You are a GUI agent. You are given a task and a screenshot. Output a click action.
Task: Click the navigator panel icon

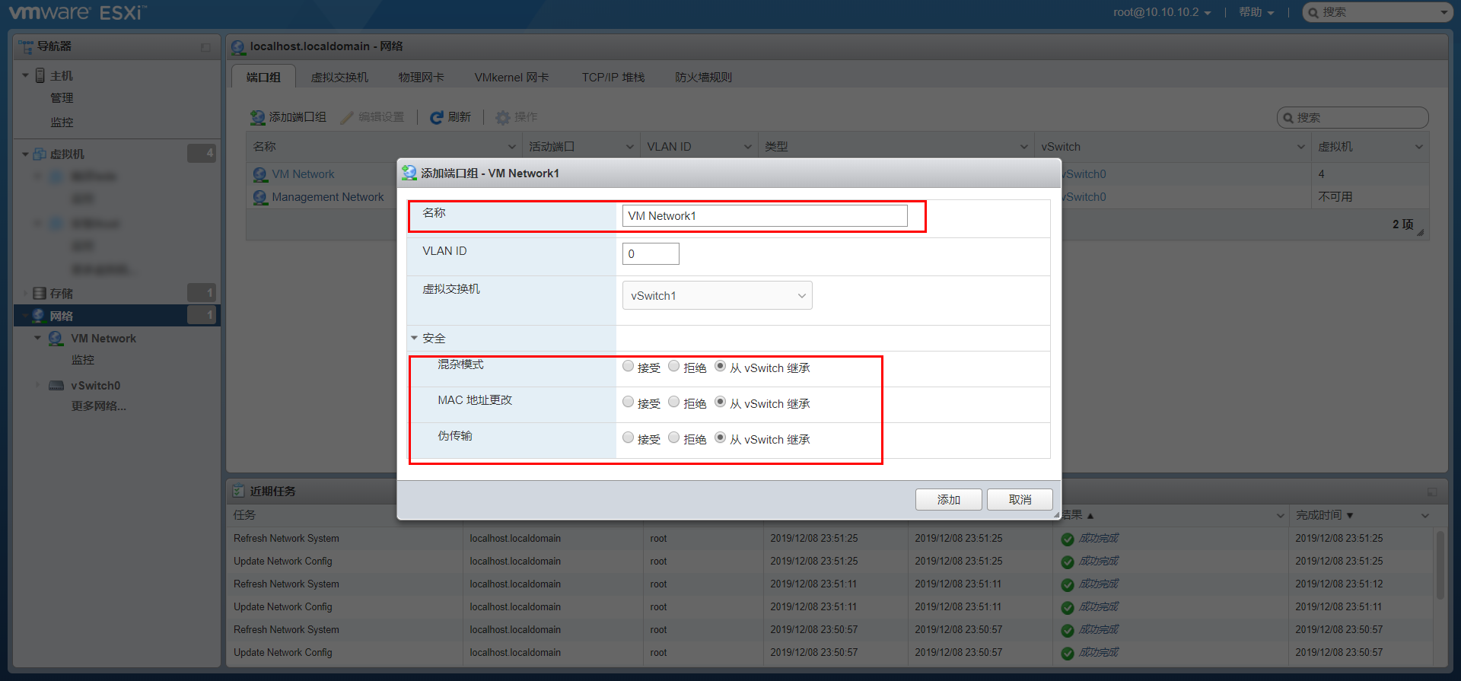point(26,46)
